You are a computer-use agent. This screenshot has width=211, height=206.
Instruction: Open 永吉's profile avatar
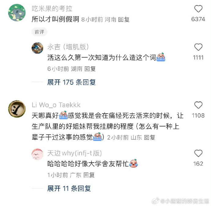pyautogui.click(x=37, y=48)
